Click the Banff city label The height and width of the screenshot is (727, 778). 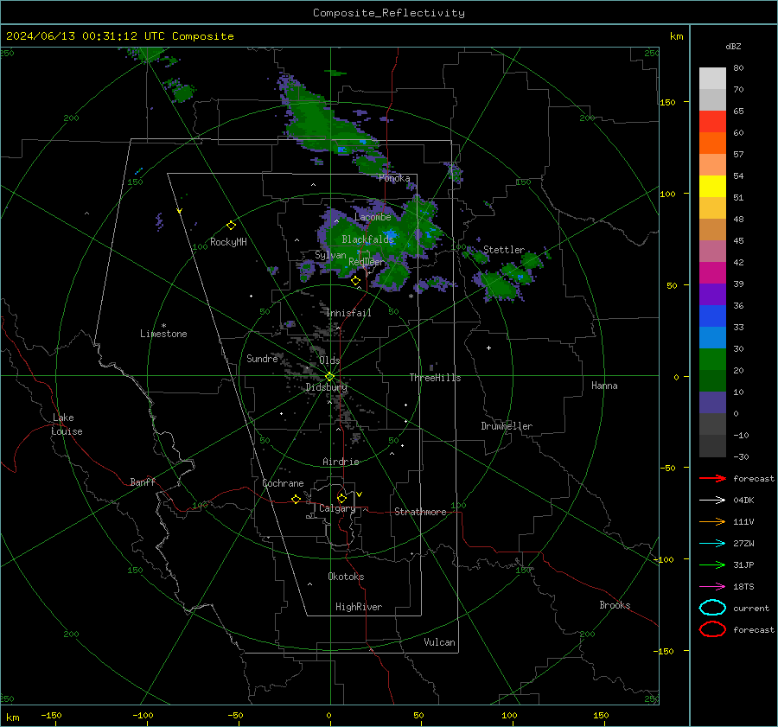(x=143, y=482)
